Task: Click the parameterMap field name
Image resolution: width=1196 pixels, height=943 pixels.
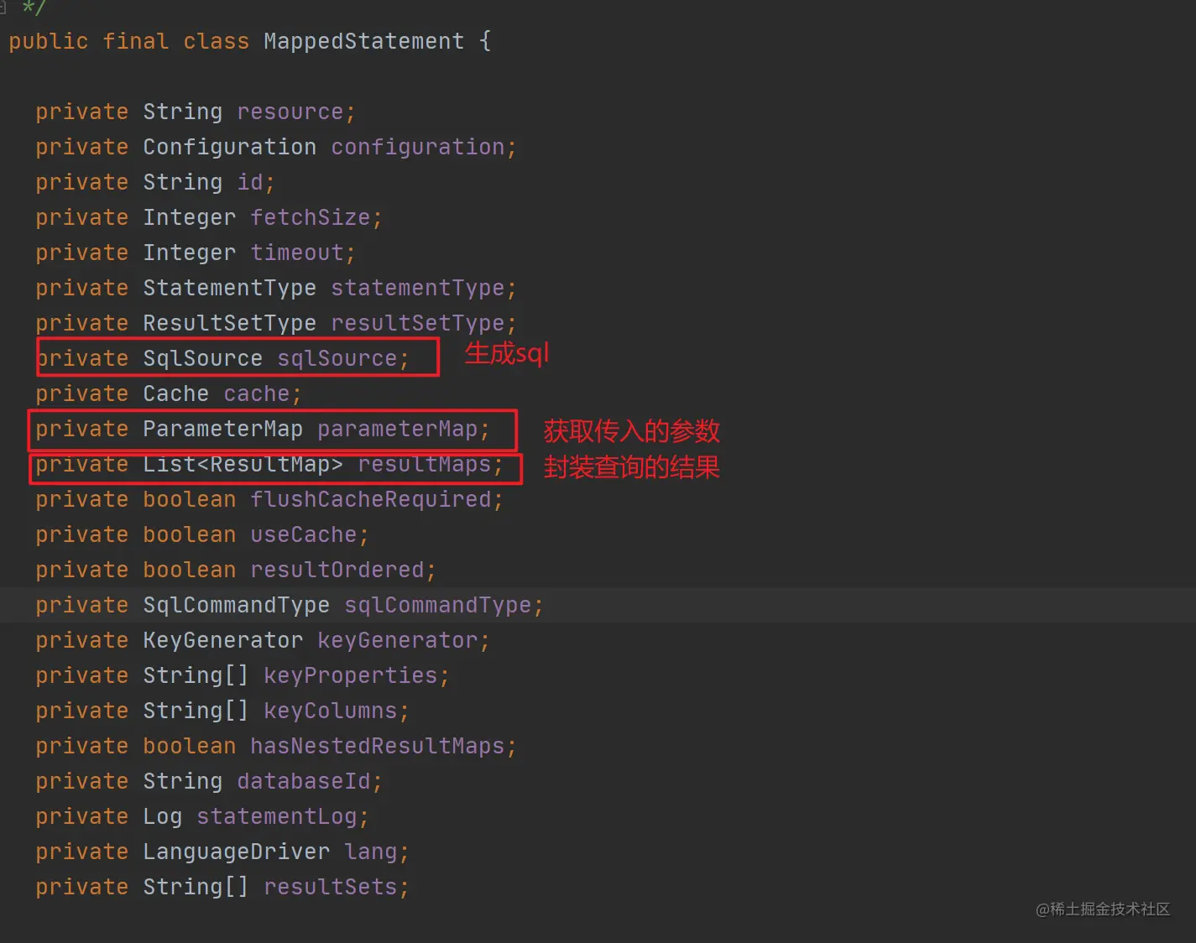Action: (x=397, y=429)
